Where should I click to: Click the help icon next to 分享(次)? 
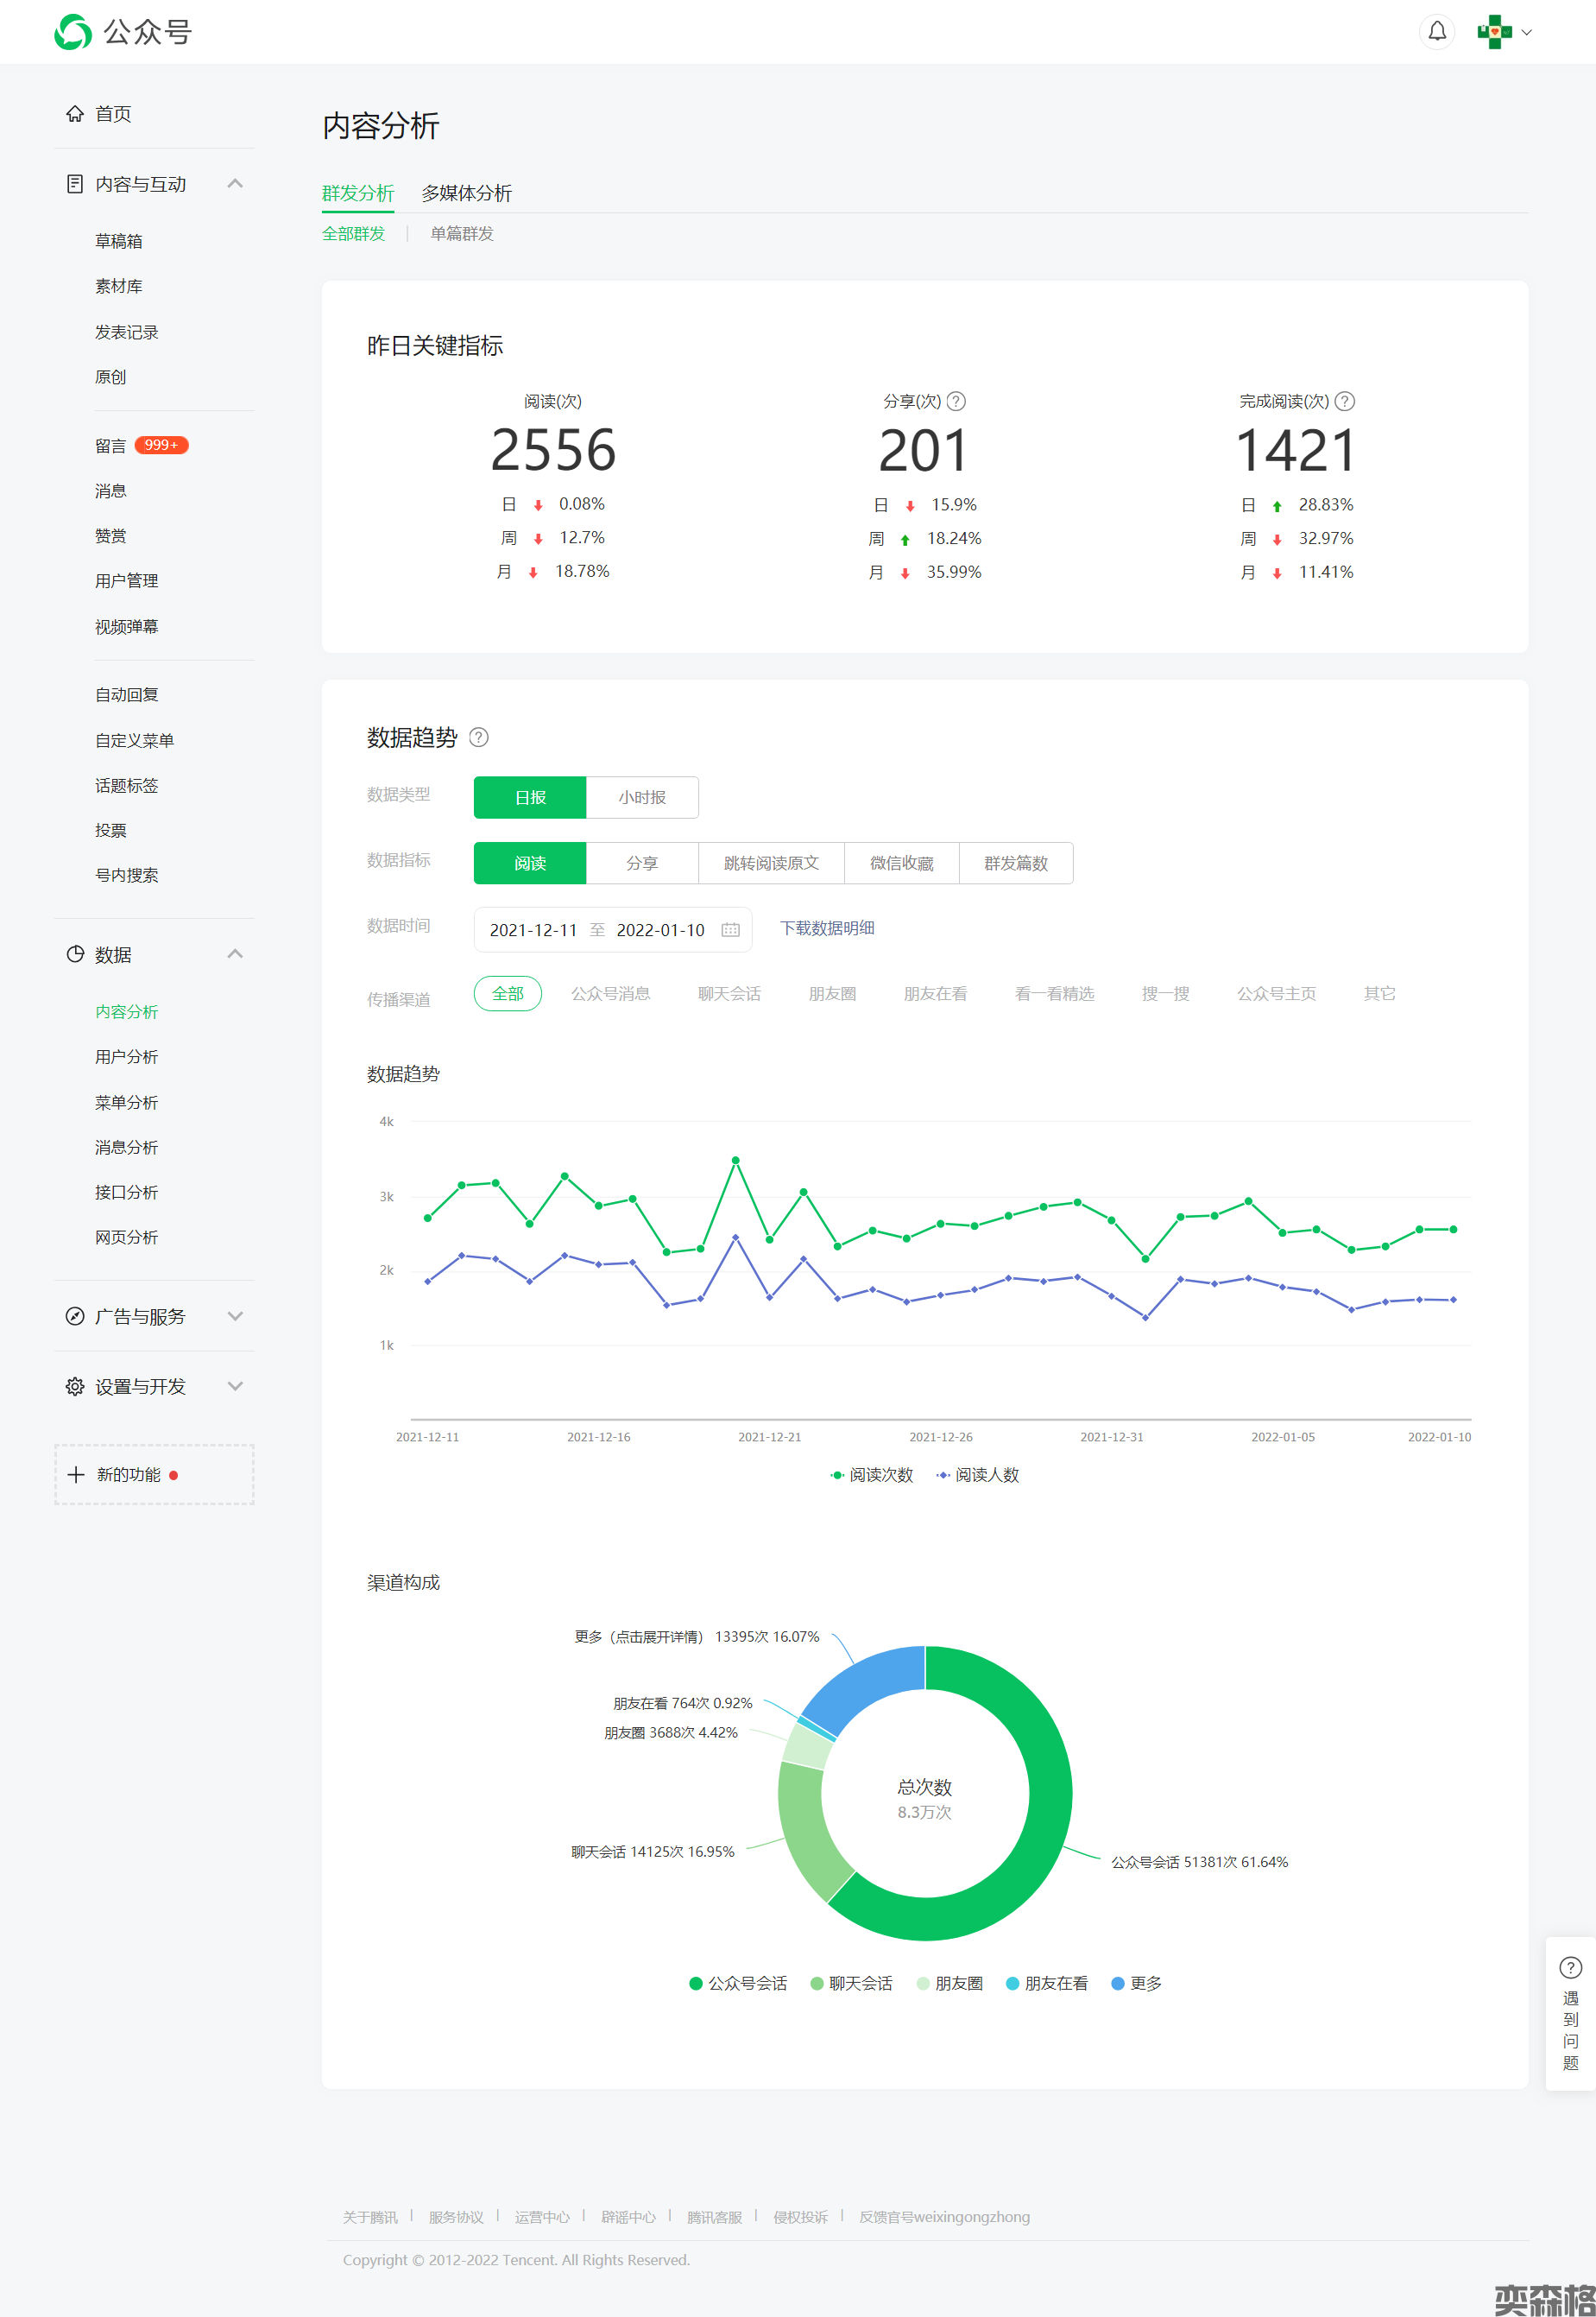(x=956, y=402)
